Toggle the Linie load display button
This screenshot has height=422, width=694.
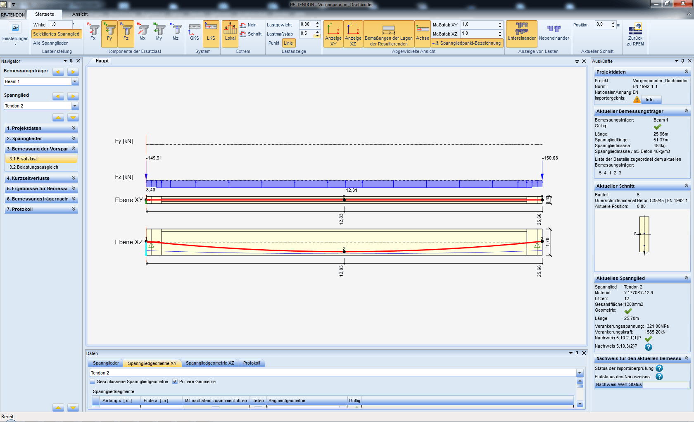coord(288,43)
